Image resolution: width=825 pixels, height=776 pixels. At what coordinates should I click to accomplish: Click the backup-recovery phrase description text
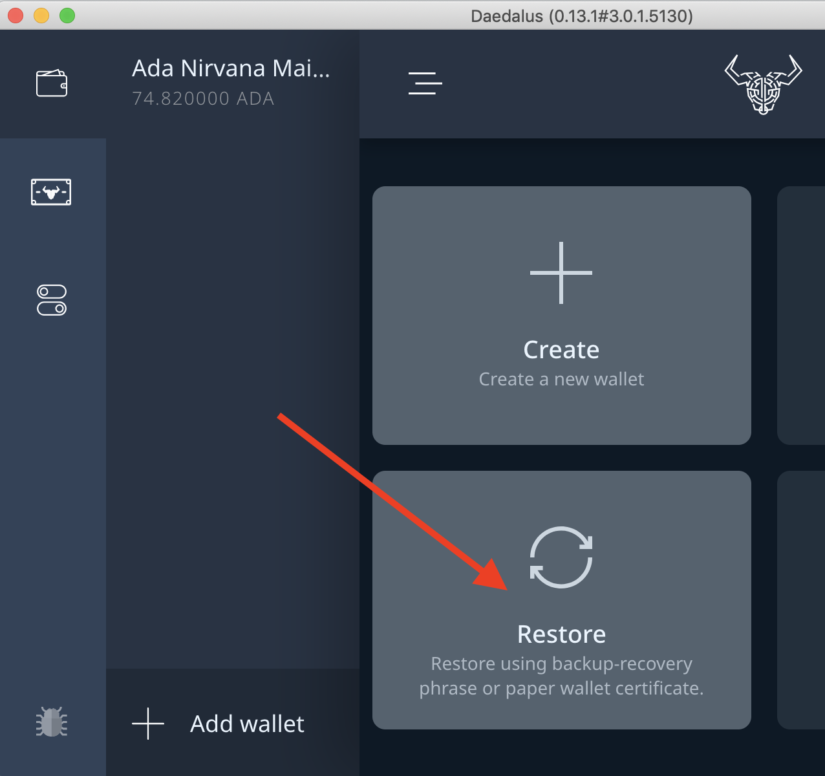[x=561, y=676]
